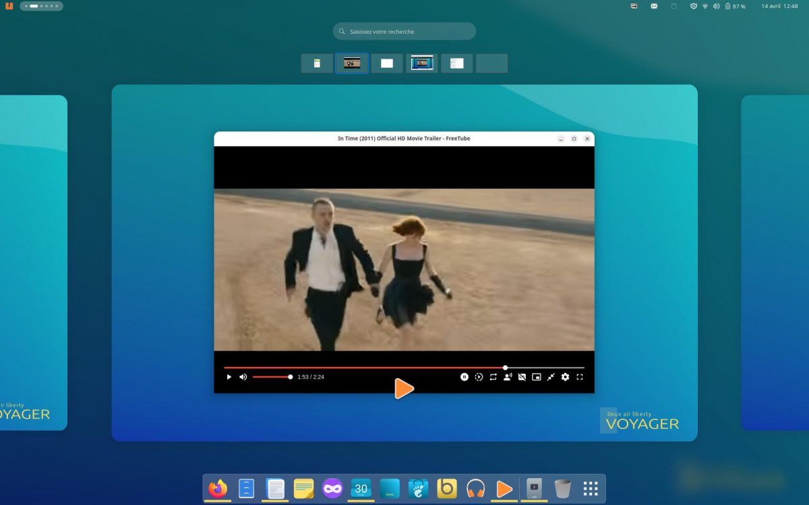Switch to the first workspace thumbnail
Image resolution: width=809 pixels, height=505 pixels.
[317, 63]
